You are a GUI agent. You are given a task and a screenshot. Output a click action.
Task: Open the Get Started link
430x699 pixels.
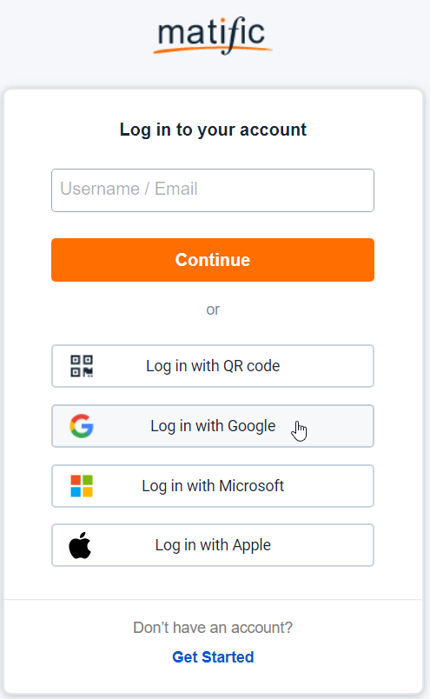point(213,657)
